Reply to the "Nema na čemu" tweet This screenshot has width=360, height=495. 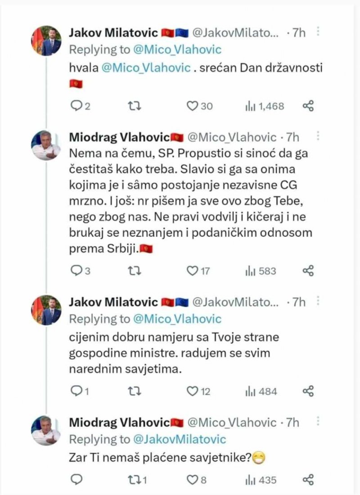76,271
